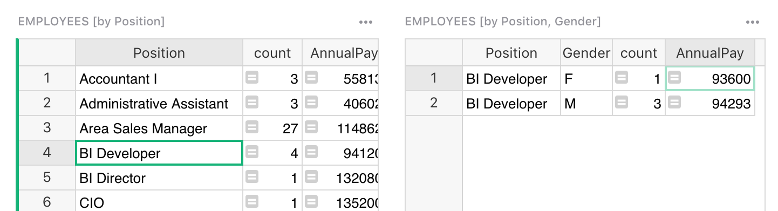Select the Gender column header
The width and height of the screenshot is (778, 211).
click(x=586, y=53)
